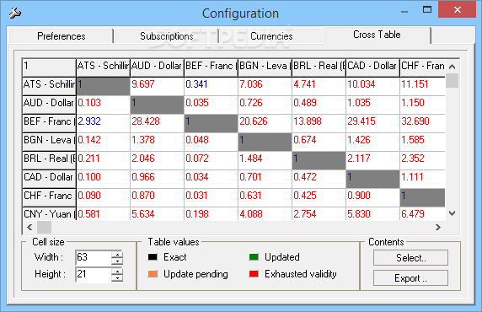The image size is (482, 312).
Task: Decrease Width with the down spinner arrow
Action: point(117,261)
